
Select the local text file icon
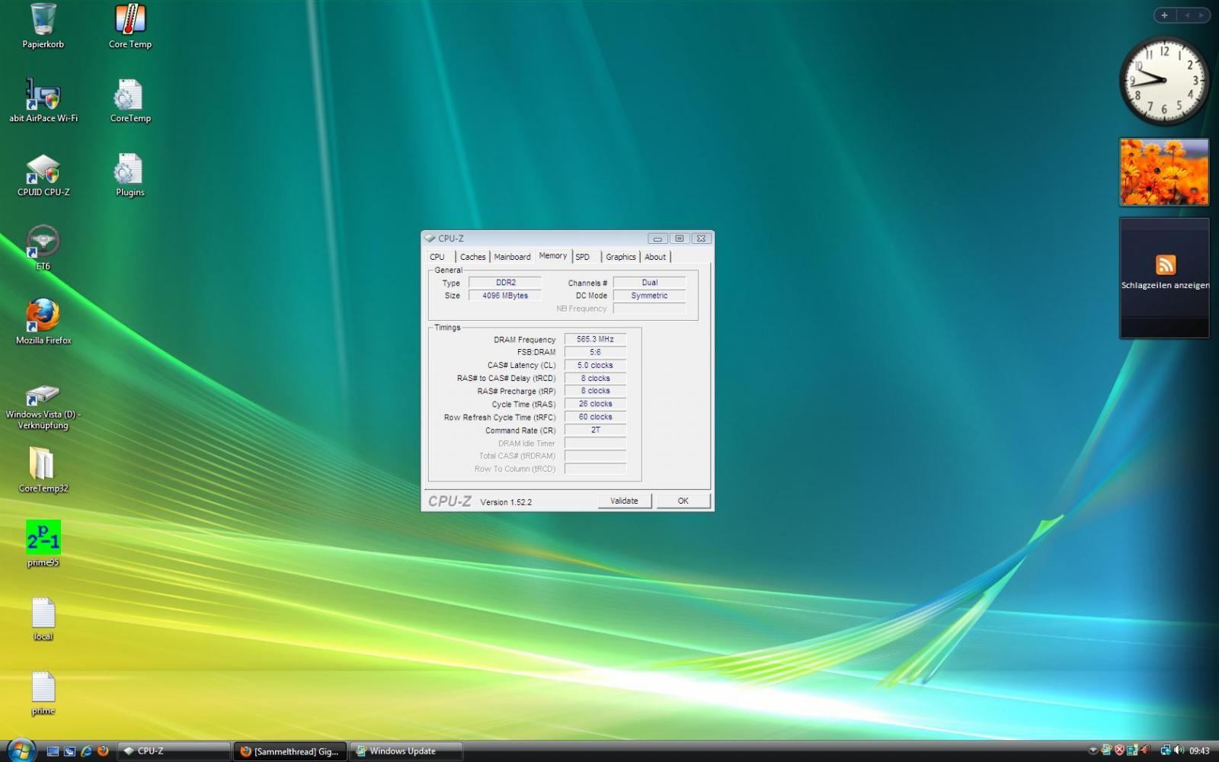(x=43, y=618)
